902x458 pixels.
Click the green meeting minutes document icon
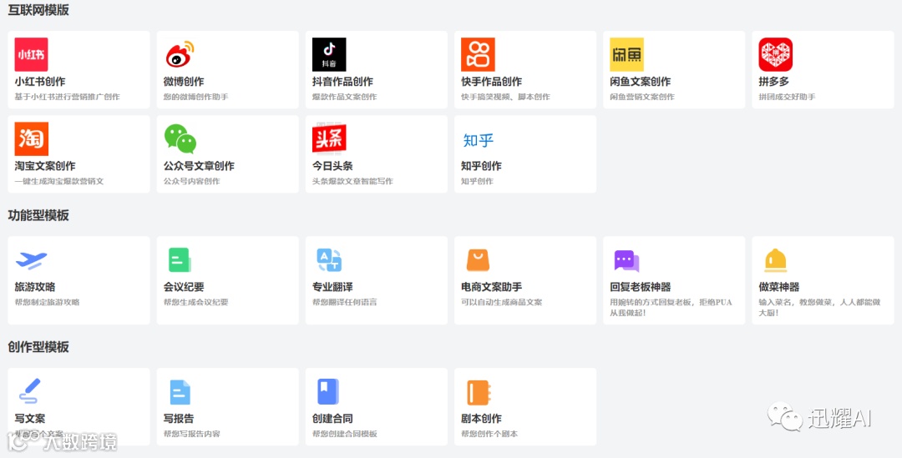click(180, 259)
